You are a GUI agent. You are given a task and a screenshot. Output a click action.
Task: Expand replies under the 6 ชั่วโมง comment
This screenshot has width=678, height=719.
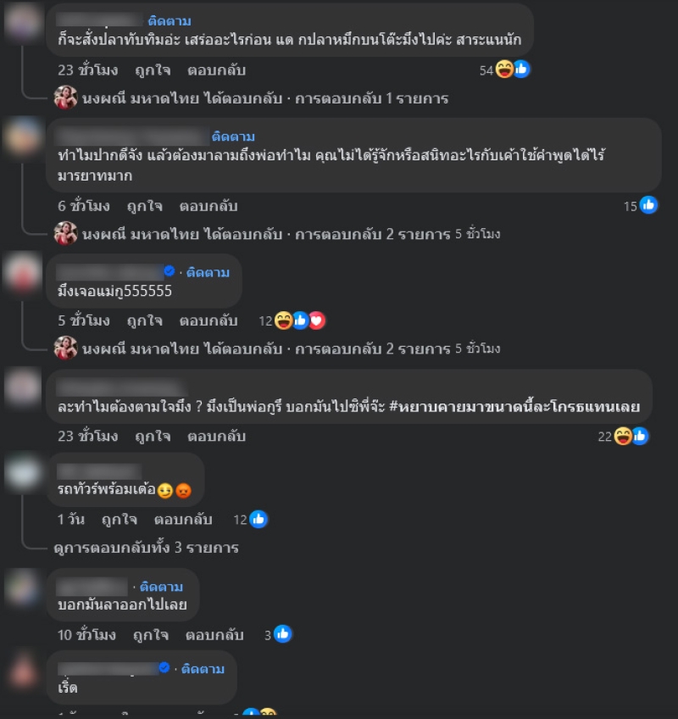[291, 234]
